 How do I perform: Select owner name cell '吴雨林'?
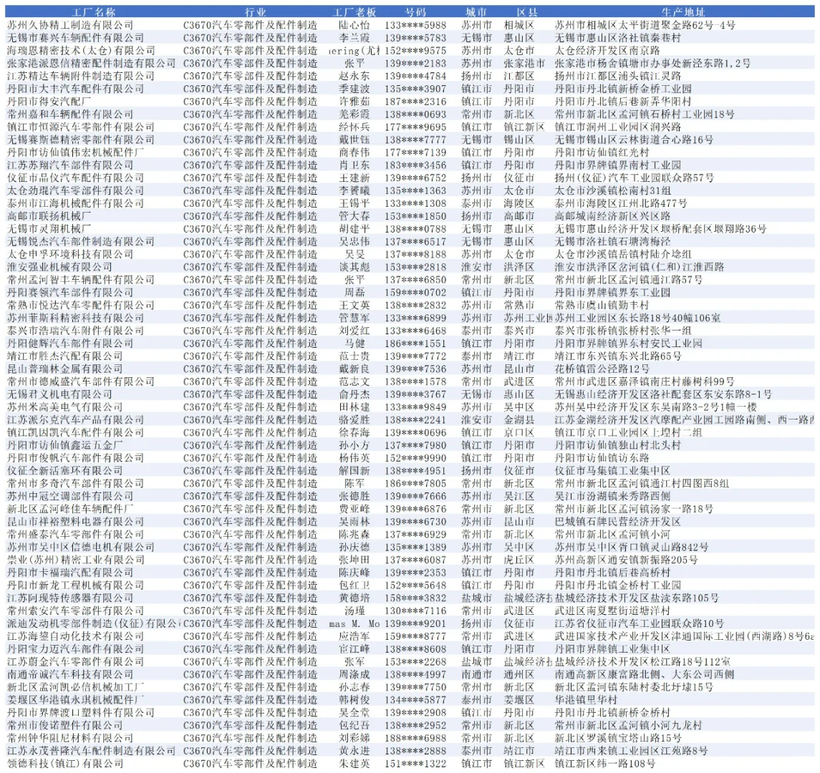[x=354, y=522]
